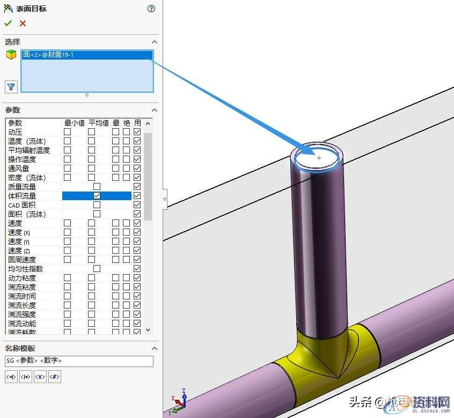Collapse the 参数 section
The width and height of the screenshot is (454, 418).
coord(155,110)
